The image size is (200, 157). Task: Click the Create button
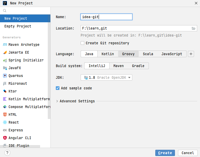165,153
